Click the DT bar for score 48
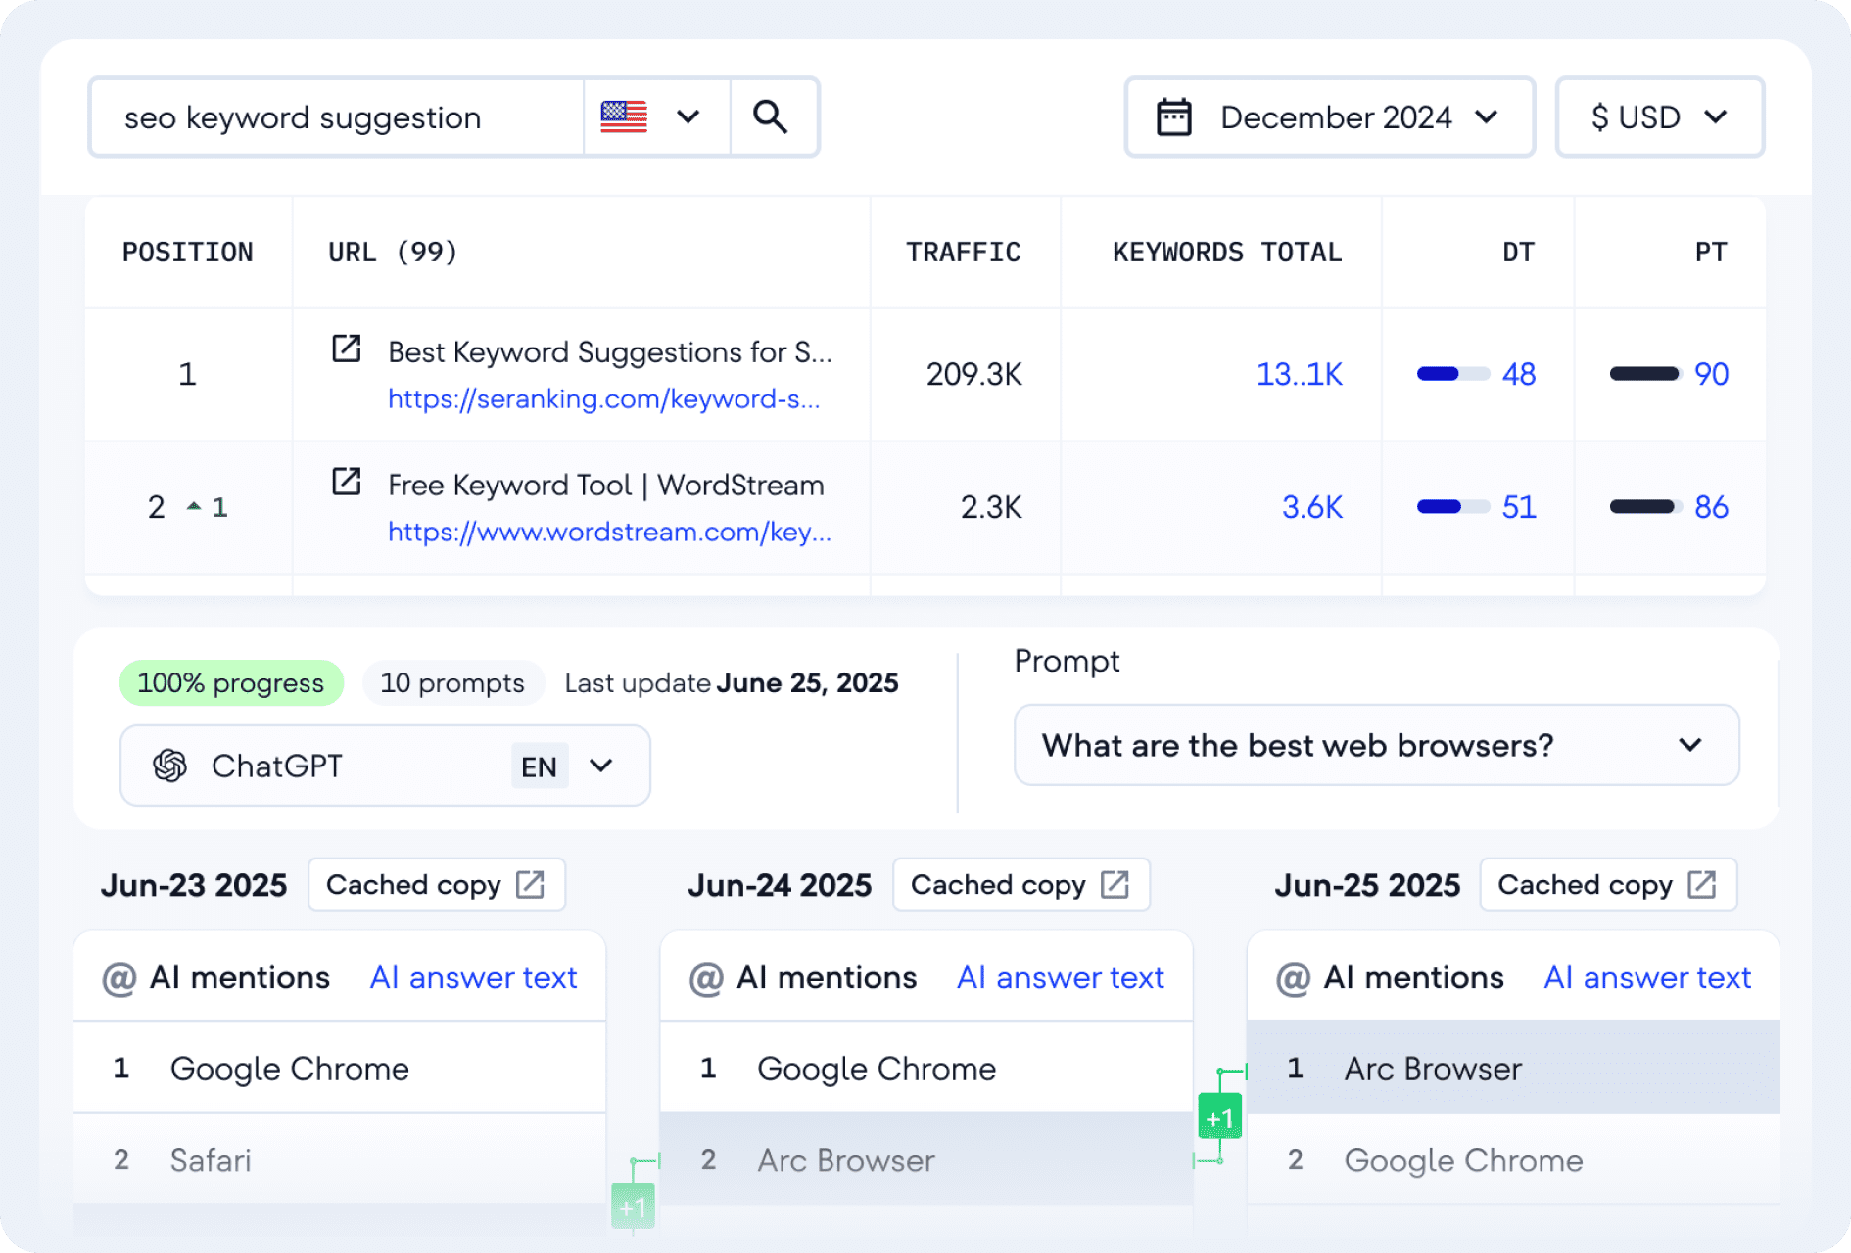This screenshot has width=1851, height=1253. tap(1453, 373)
